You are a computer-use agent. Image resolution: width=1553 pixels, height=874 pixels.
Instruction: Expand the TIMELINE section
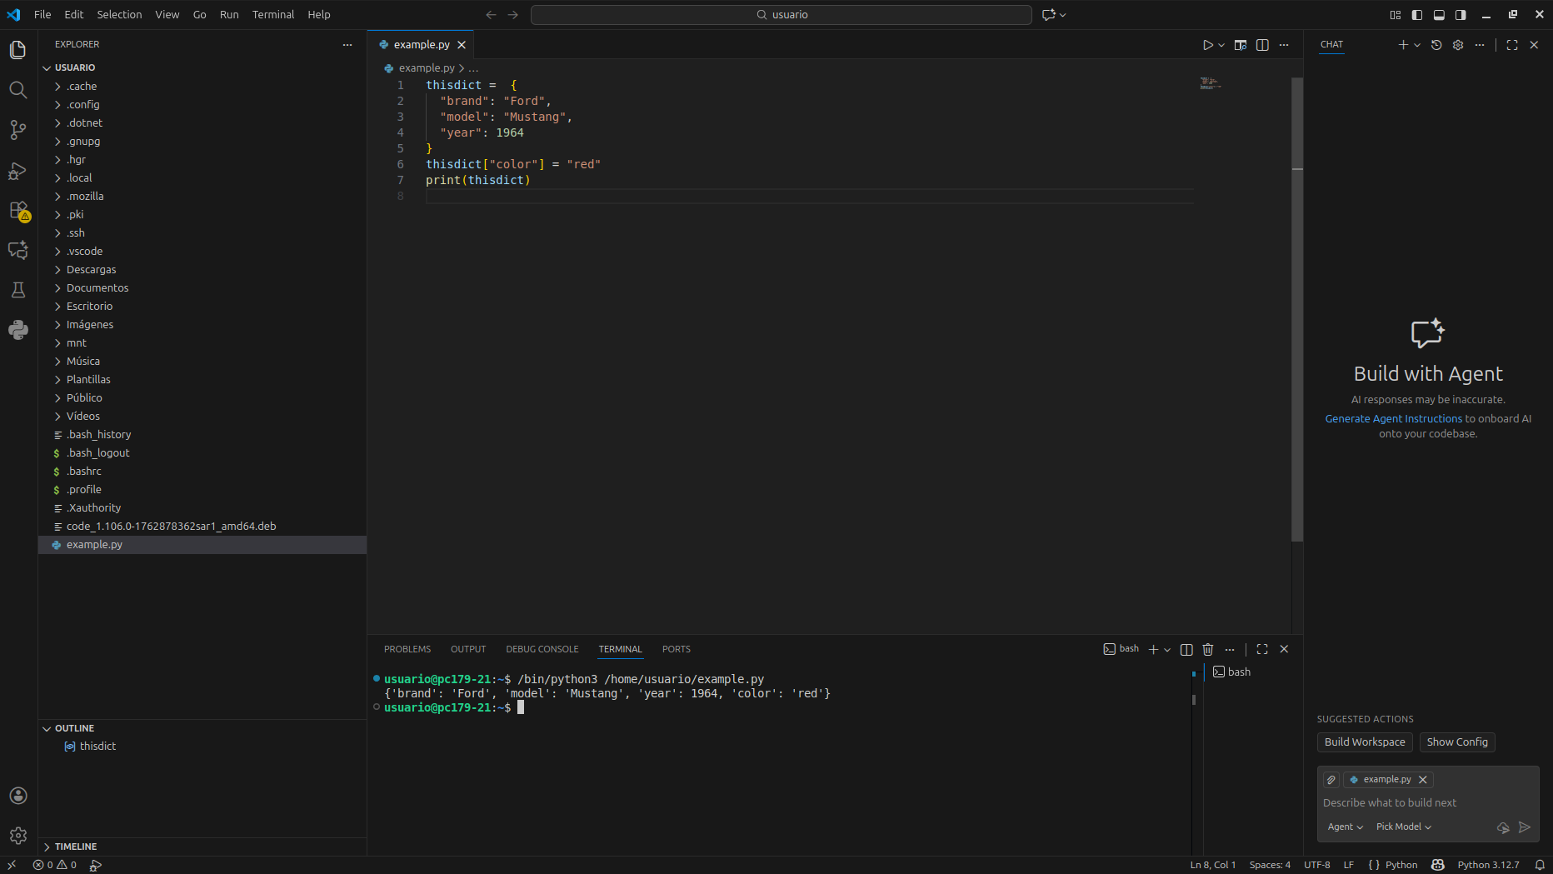point(76,847)
